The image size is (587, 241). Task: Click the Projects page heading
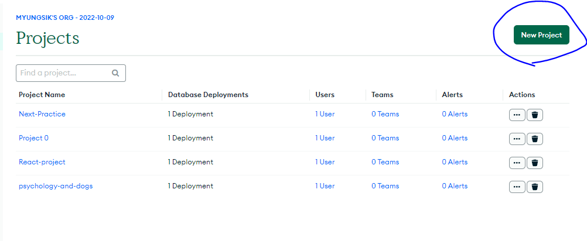coord(47,39)
